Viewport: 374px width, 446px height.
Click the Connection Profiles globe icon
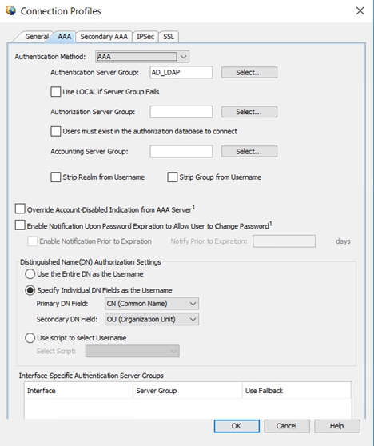pyautogui.click(x=11, y=10)
